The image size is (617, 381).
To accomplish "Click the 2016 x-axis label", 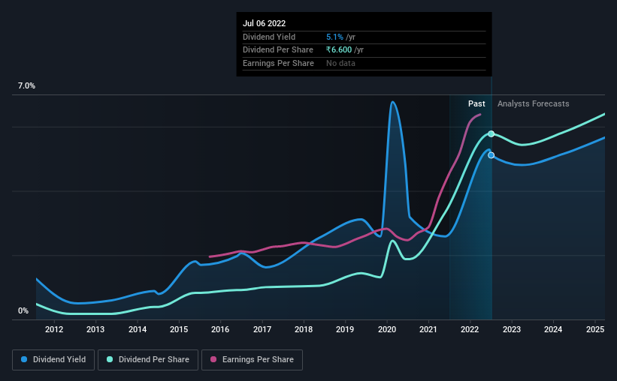I will click(x=220, y=329).
